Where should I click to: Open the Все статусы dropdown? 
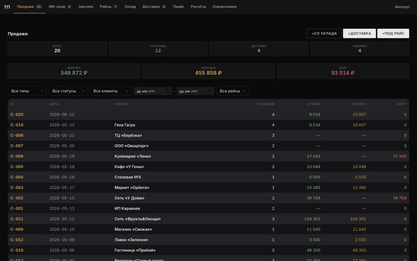(x=68, y=91)
